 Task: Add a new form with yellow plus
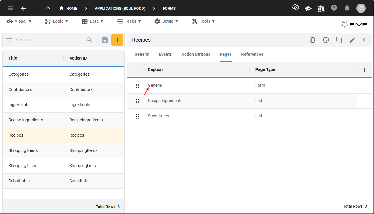click(117, 40)
